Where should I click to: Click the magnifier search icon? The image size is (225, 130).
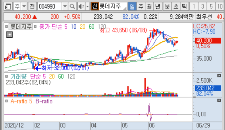point(72,6)
